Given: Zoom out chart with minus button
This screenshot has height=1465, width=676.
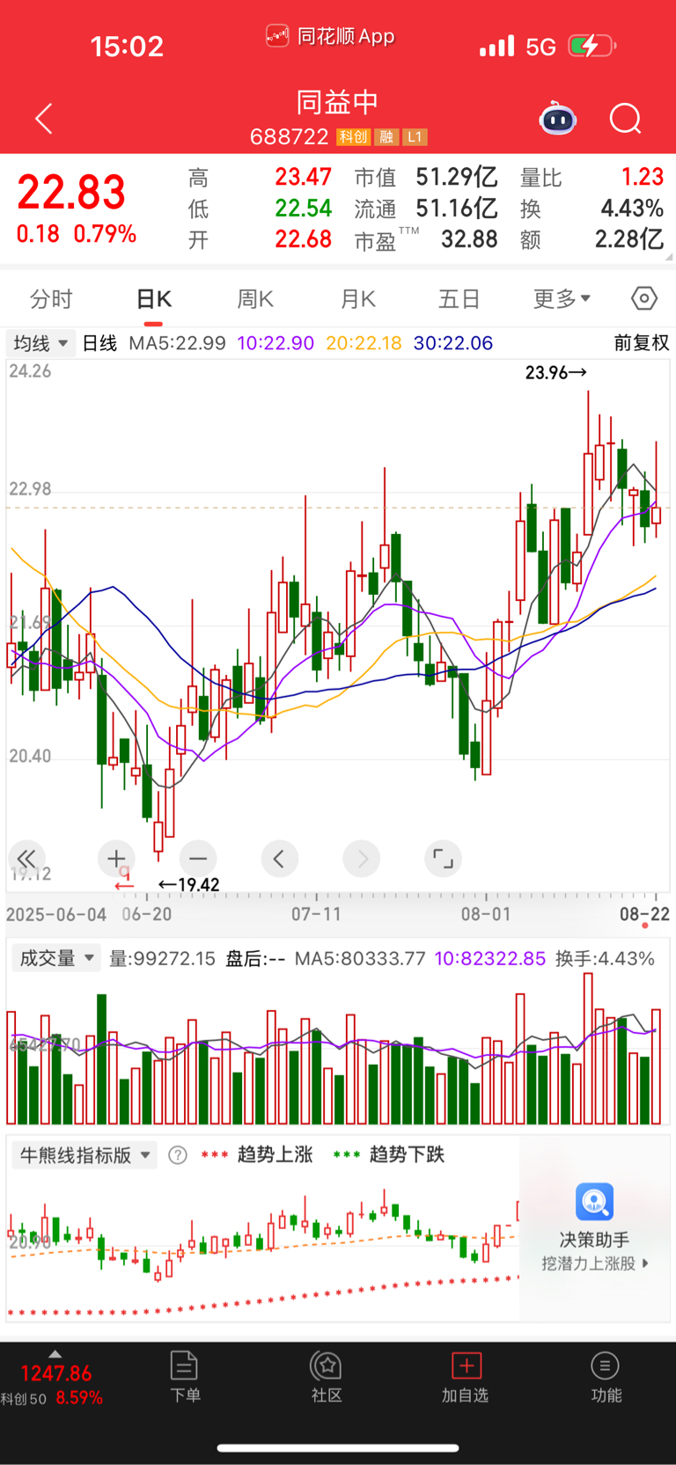Looking at the screenshot, I should [x=198, y=859].
